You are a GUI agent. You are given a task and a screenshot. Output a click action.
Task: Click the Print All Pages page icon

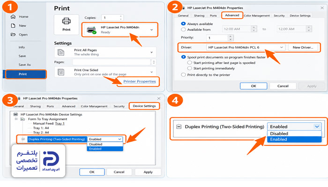pos(61,52)
